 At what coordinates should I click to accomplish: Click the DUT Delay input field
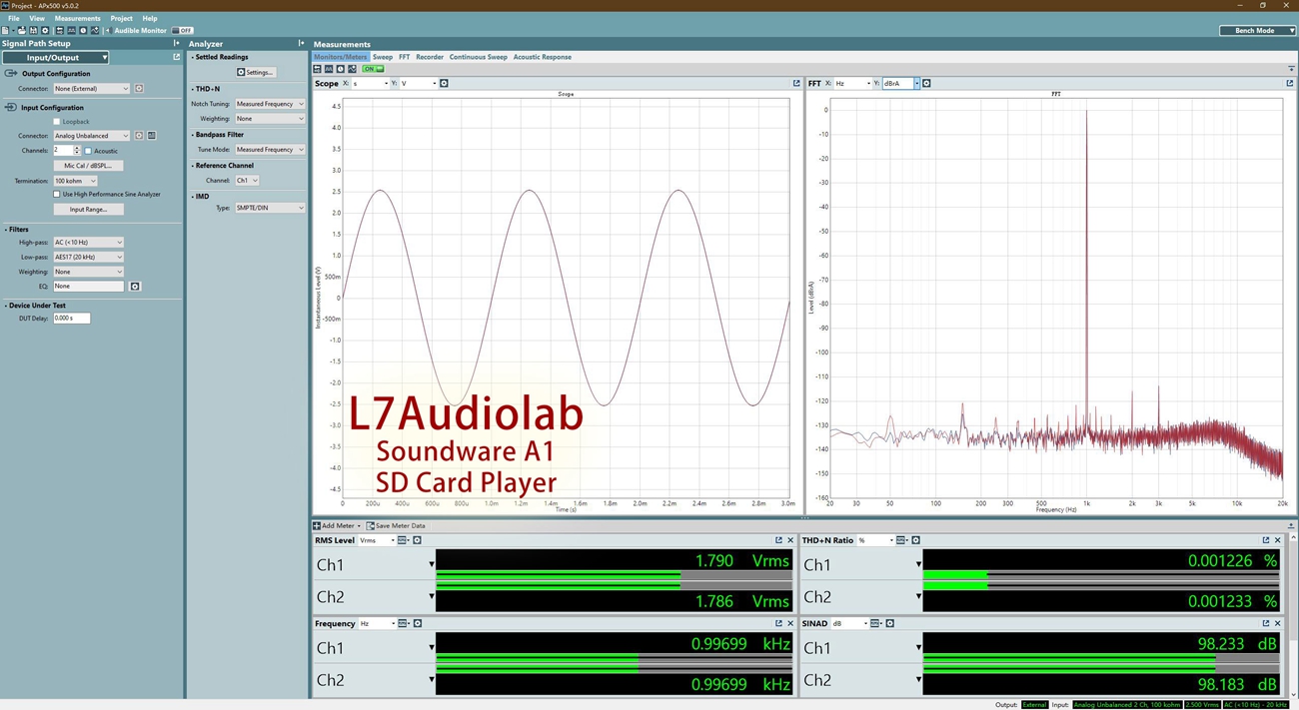click(71, 319)
